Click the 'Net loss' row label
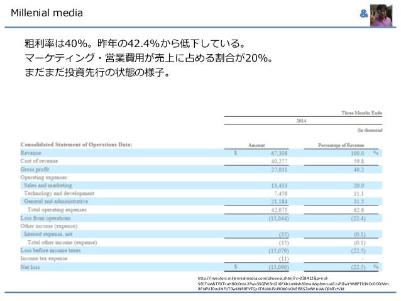 click(30, 267)
